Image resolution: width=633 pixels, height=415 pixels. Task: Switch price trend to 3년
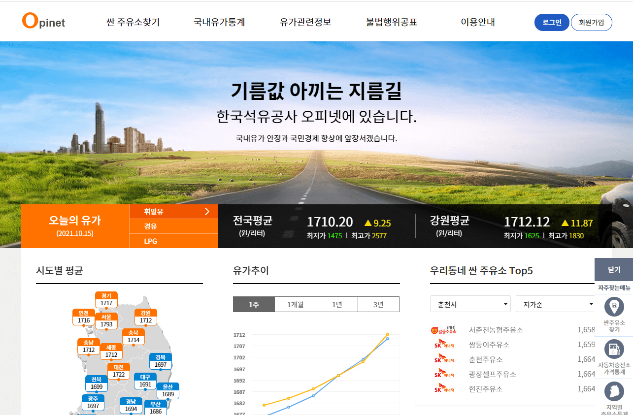click(378, 304)
